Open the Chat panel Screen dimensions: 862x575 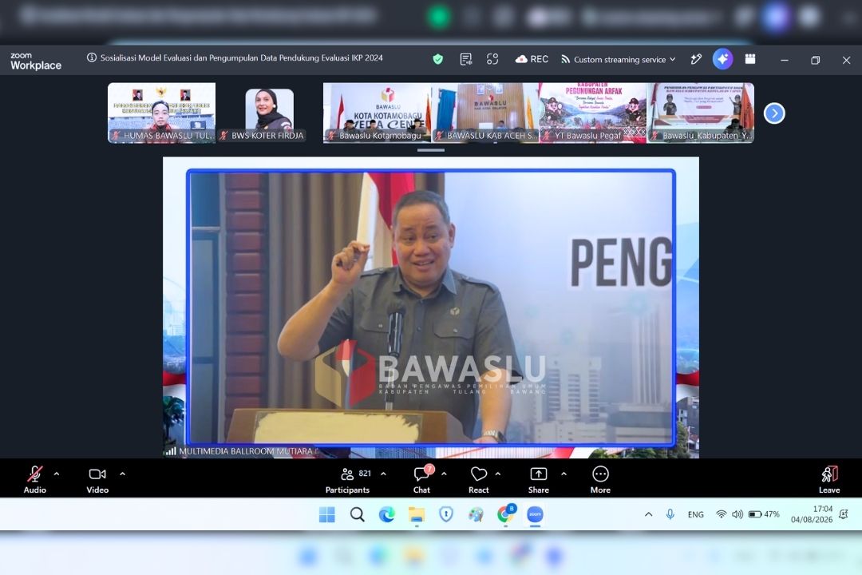point(421,479)
